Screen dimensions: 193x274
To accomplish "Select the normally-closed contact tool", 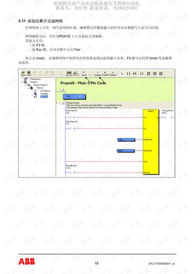I will (135, 74).
